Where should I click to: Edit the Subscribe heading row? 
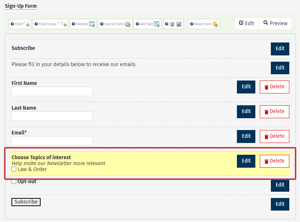(x=280, y=49)
